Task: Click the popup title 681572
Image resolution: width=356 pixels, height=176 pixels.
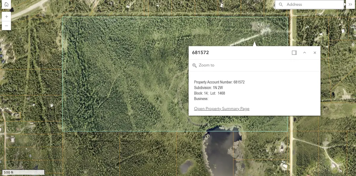Action: pos(201,53)
